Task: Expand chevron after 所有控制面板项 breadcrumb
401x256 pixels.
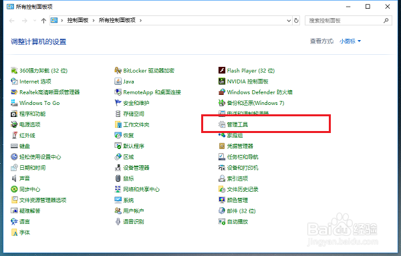Action: click(x=140, y=21)
